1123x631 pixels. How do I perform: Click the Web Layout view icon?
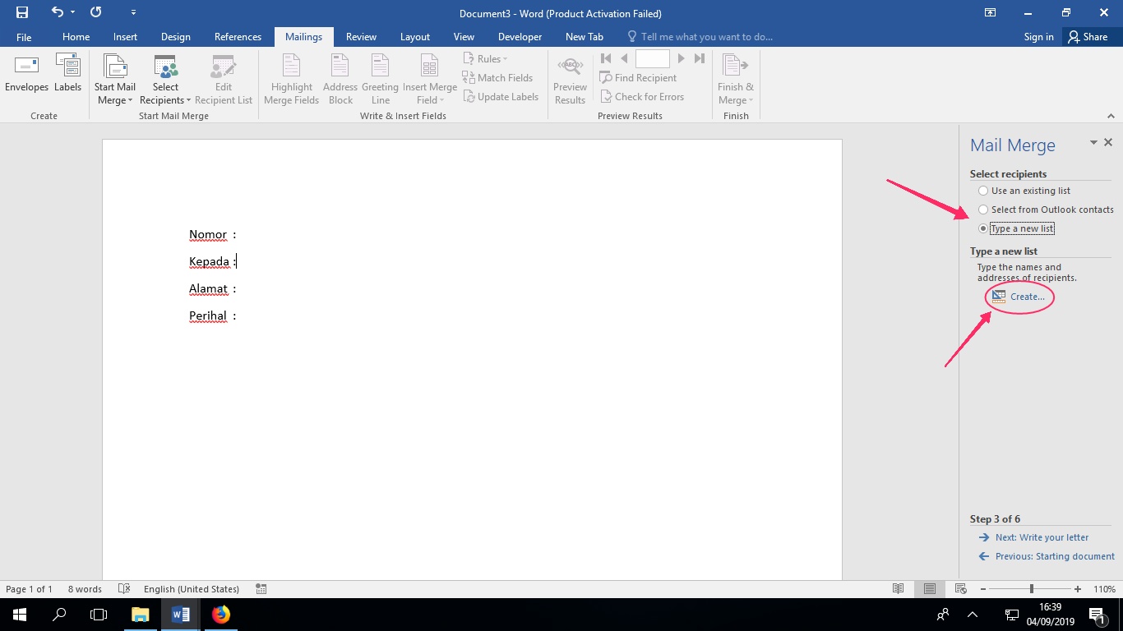[x=960, y=589]
